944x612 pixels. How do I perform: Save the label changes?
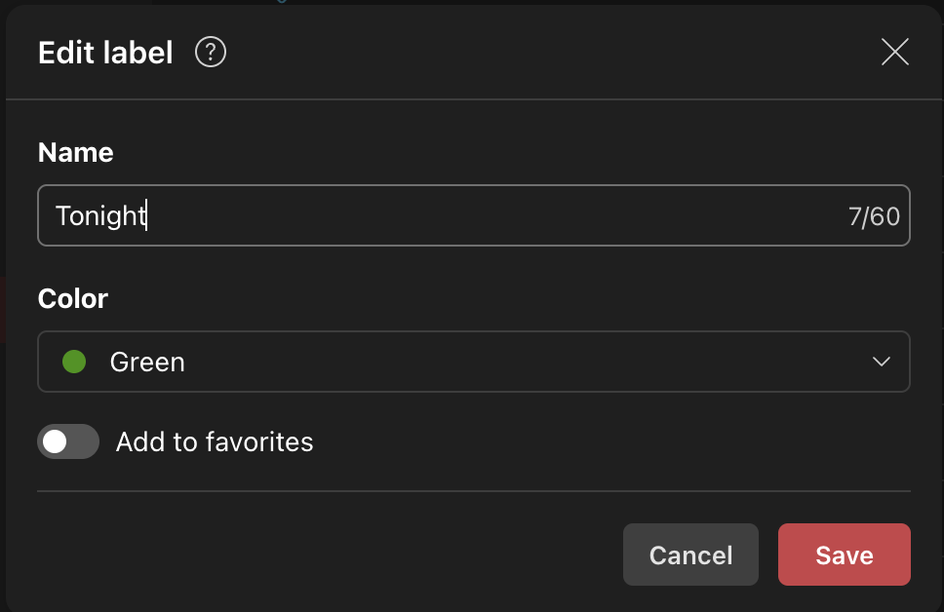[844, 555]
